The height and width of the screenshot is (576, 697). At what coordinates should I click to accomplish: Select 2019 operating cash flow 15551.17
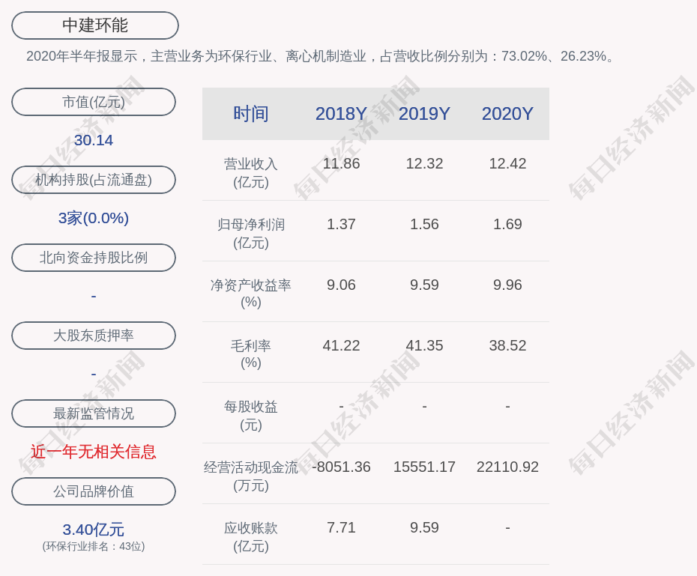(424, 467)
